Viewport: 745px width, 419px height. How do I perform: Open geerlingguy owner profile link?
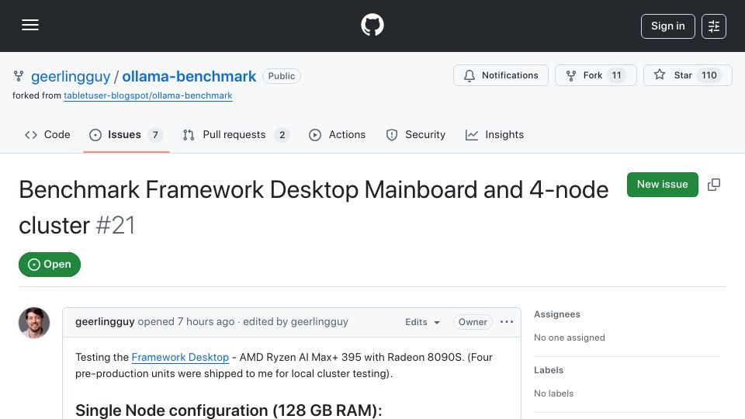(x=71, y=77)
